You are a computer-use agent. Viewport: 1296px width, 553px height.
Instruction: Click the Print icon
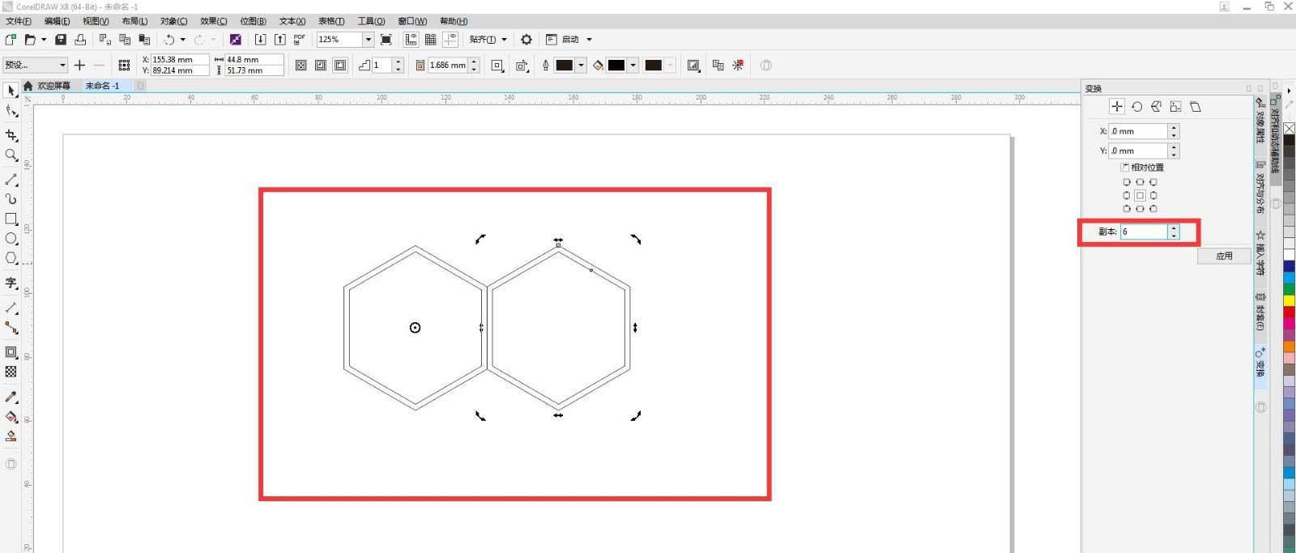(80, 39)
